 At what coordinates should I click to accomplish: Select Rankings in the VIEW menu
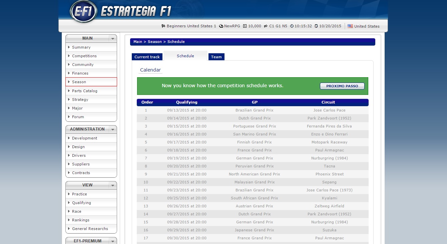click(x=81, y=220)
